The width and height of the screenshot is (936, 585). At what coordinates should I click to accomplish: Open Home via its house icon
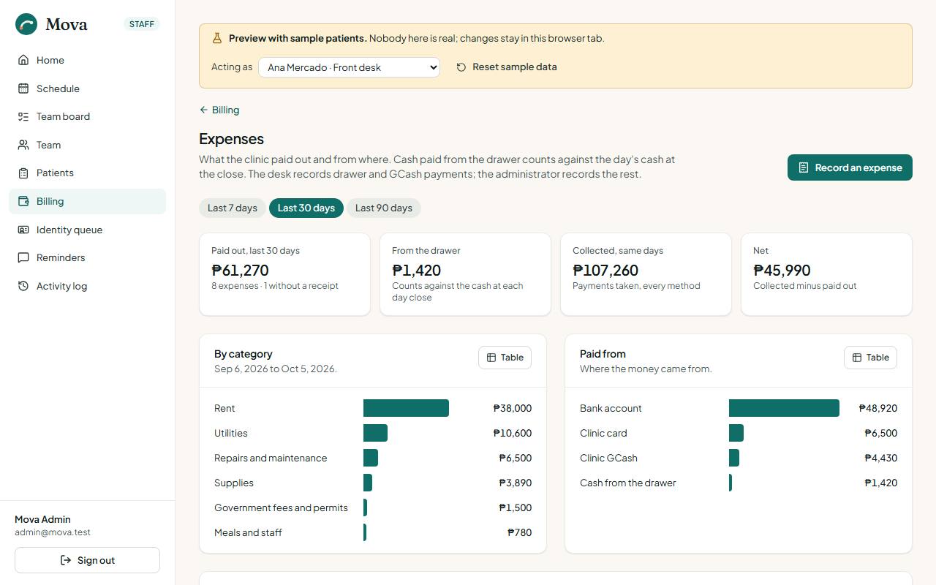(x=23, y=60)
